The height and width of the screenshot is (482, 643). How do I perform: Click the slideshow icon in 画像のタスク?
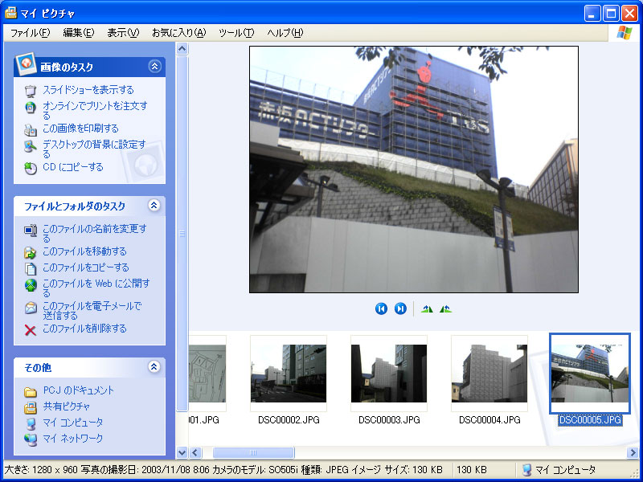(x=31, y=90)
